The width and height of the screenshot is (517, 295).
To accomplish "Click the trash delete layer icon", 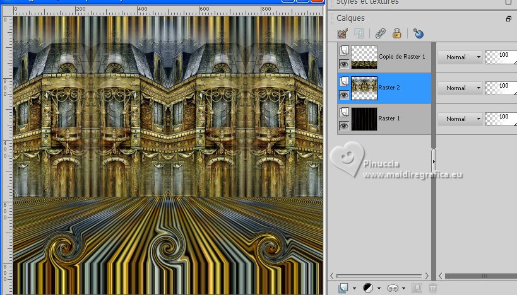I will (433, 288).
